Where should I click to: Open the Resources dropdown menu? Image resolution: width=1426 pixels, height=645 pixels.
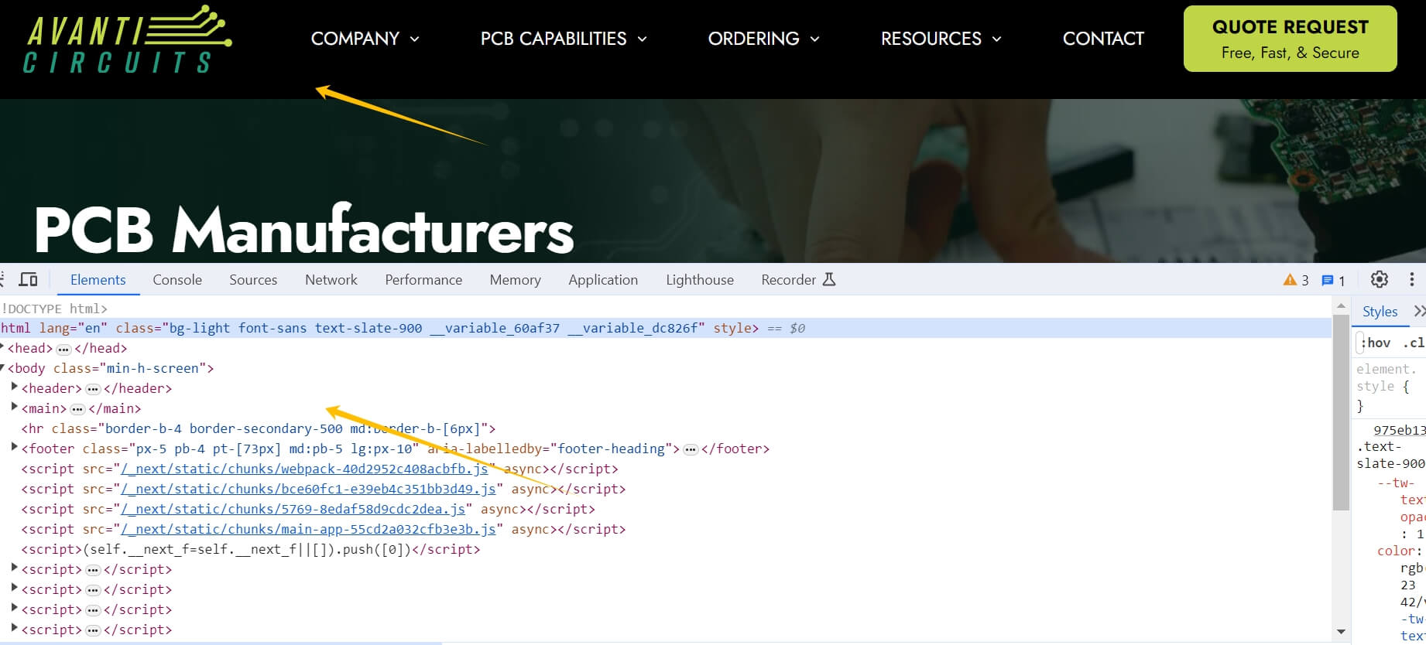[x=941, y=39]
